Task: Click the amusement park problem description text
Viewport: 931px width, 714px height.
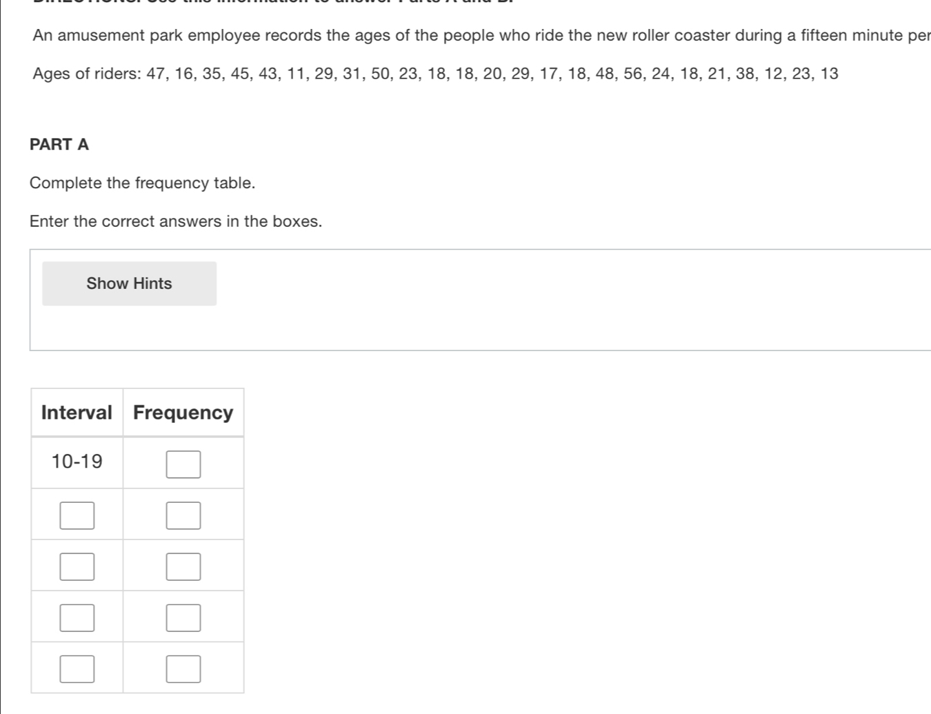Action: [481, 36]
